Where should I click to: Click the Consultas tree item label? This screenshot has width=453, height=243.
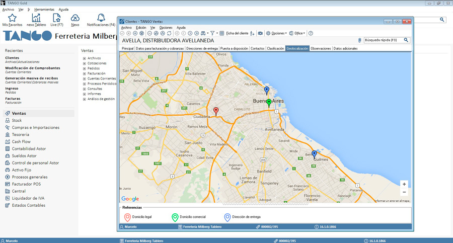95,89
